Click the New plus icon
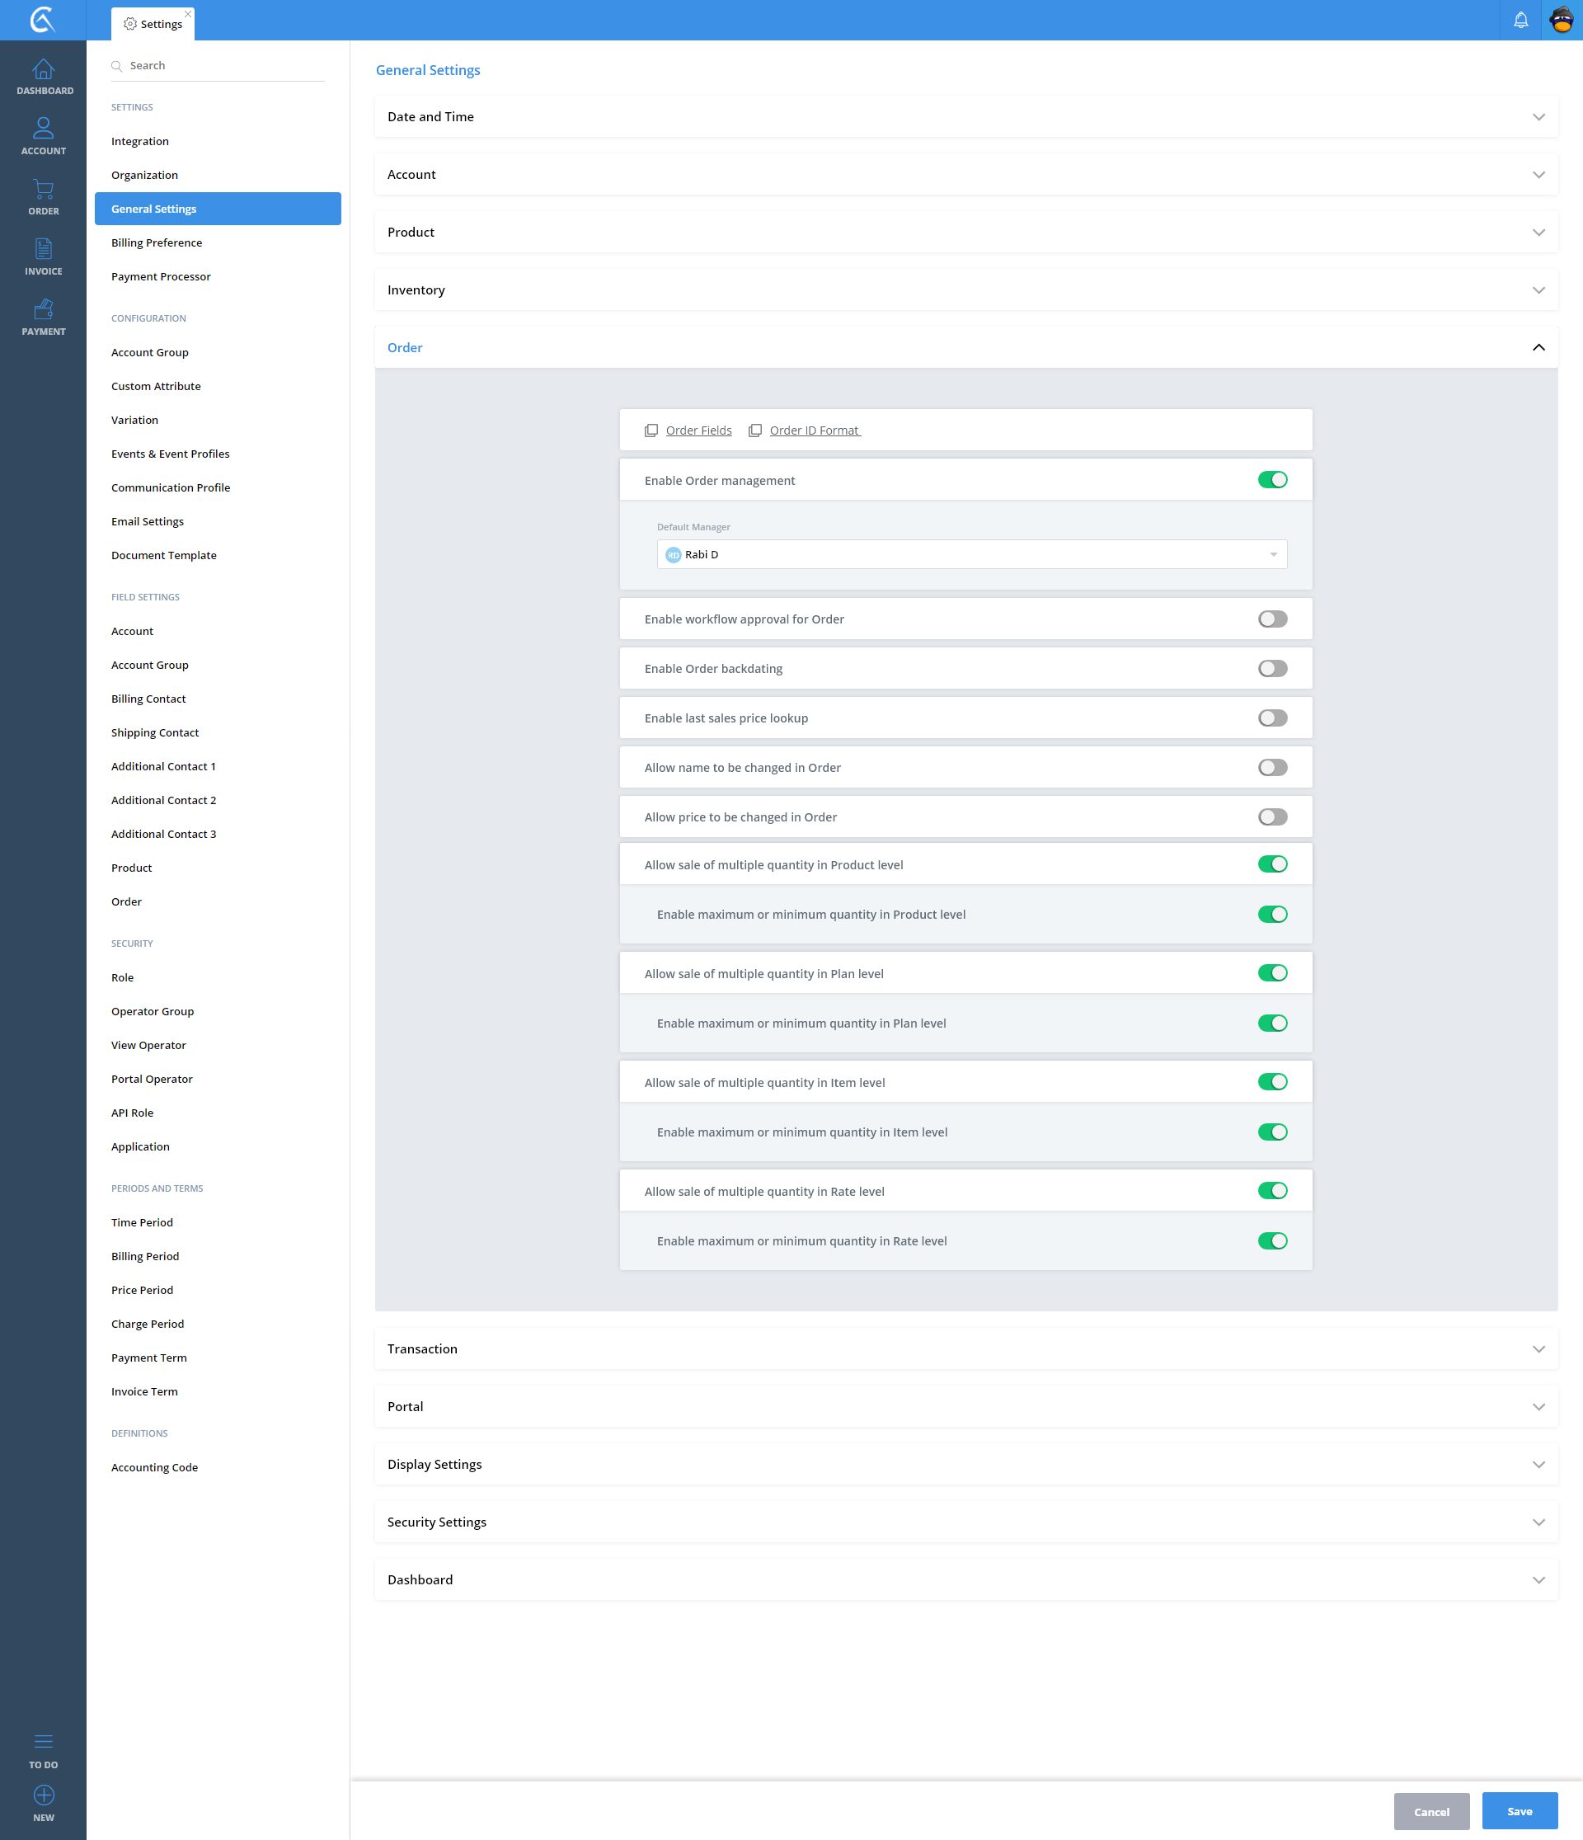Screen dimensions: 1583x1840 click(43, 1795)
